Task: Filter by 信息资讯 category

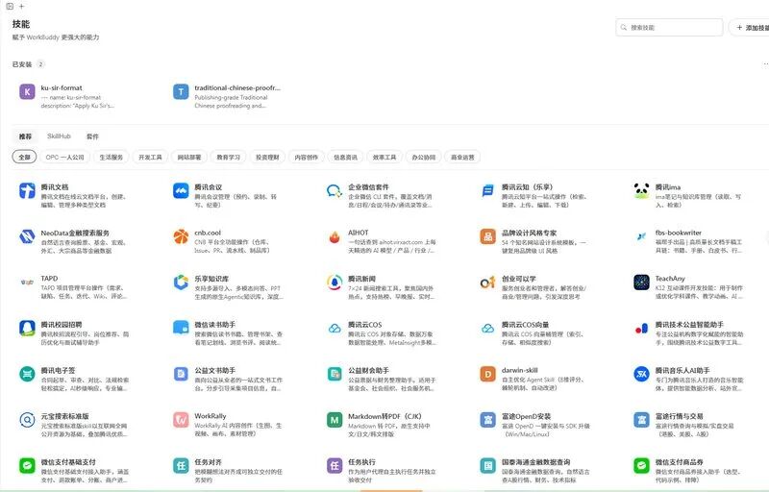Action: [345, 158]
